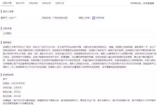Switch to the 还款计划 tab
This screenshot has height=105, width=157.
[x=60, y=3]
